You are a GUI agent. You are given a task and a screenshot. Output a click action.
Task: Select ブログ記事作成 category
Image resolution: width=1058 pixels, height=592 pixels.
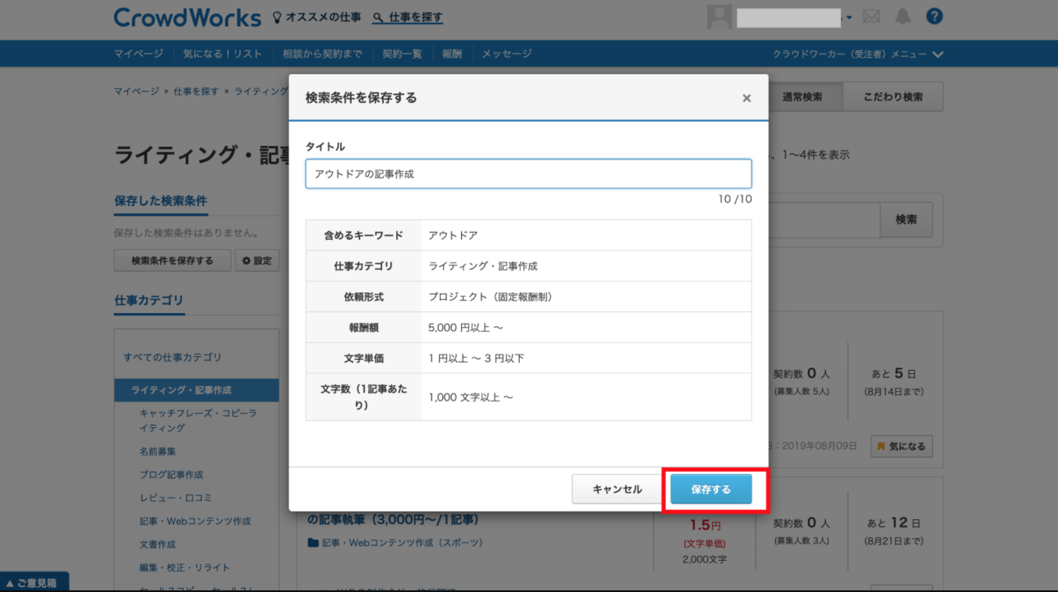pos(171,475)
